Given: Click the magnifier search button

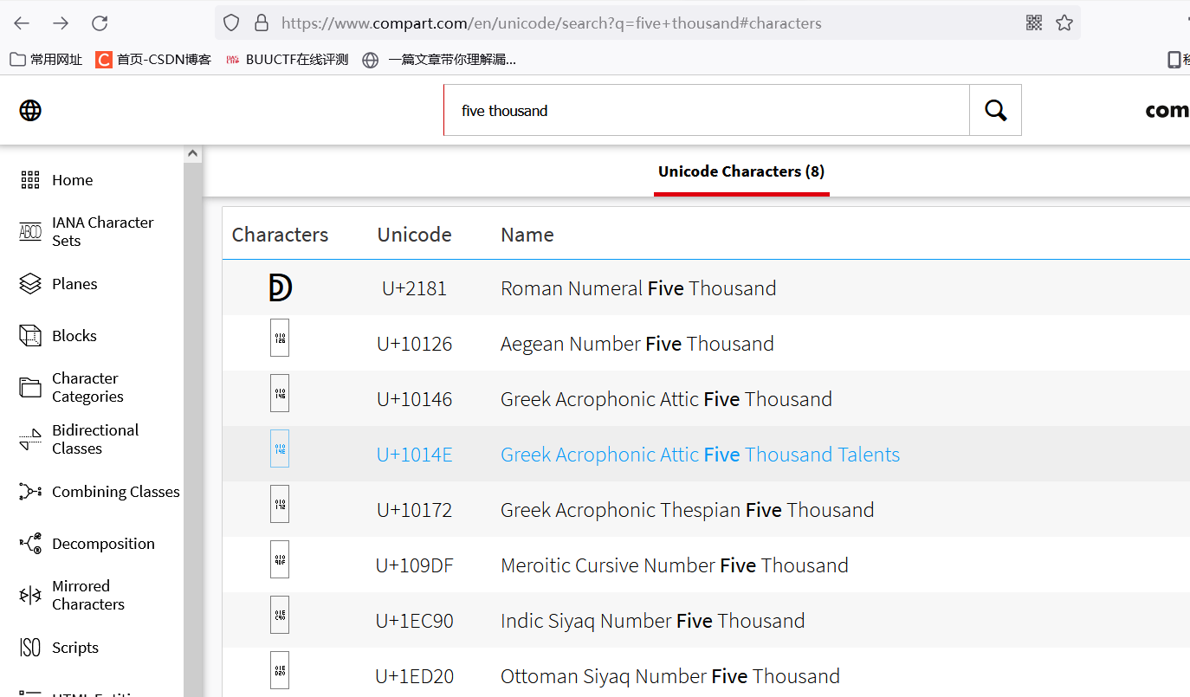Looking at the screenshot, I should [996, 110].
